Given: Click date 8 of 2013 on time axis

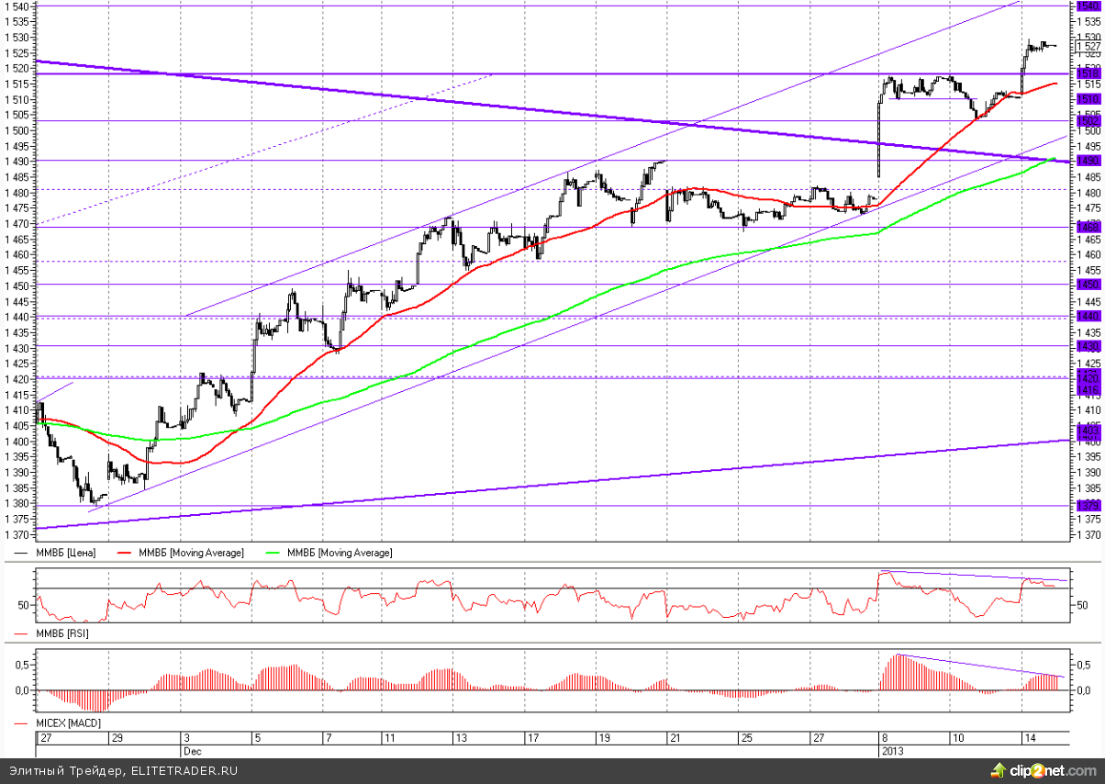Looking at the screenshot, I should 885,738.
